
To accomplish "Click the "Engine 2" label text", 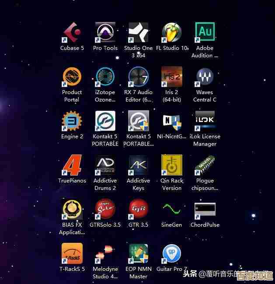I will (x=72, y=137).
